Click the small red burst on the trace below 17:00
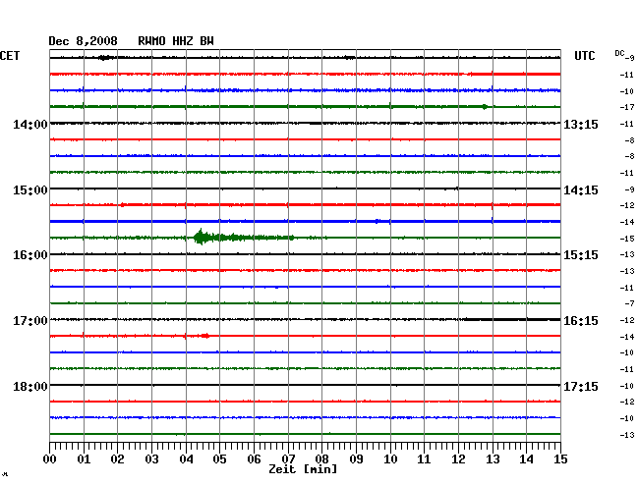 tap(205, 336)
